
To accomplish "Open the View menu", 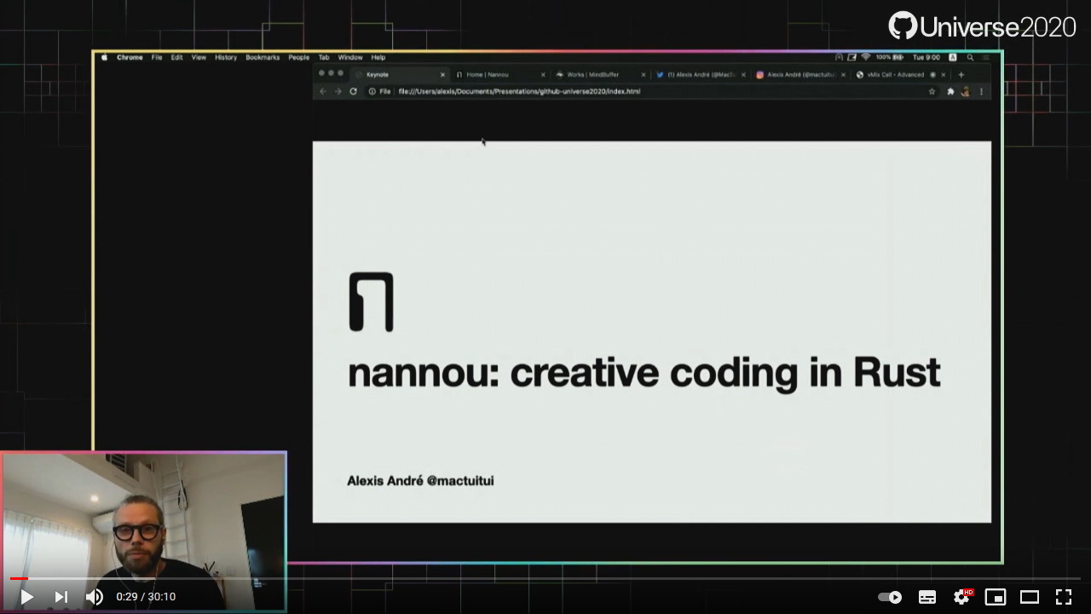I will (x=199, y=57).
